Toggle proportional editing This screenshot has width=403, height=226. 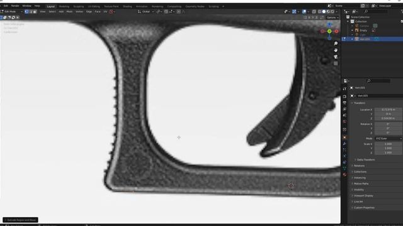click(x=179, y=11)
